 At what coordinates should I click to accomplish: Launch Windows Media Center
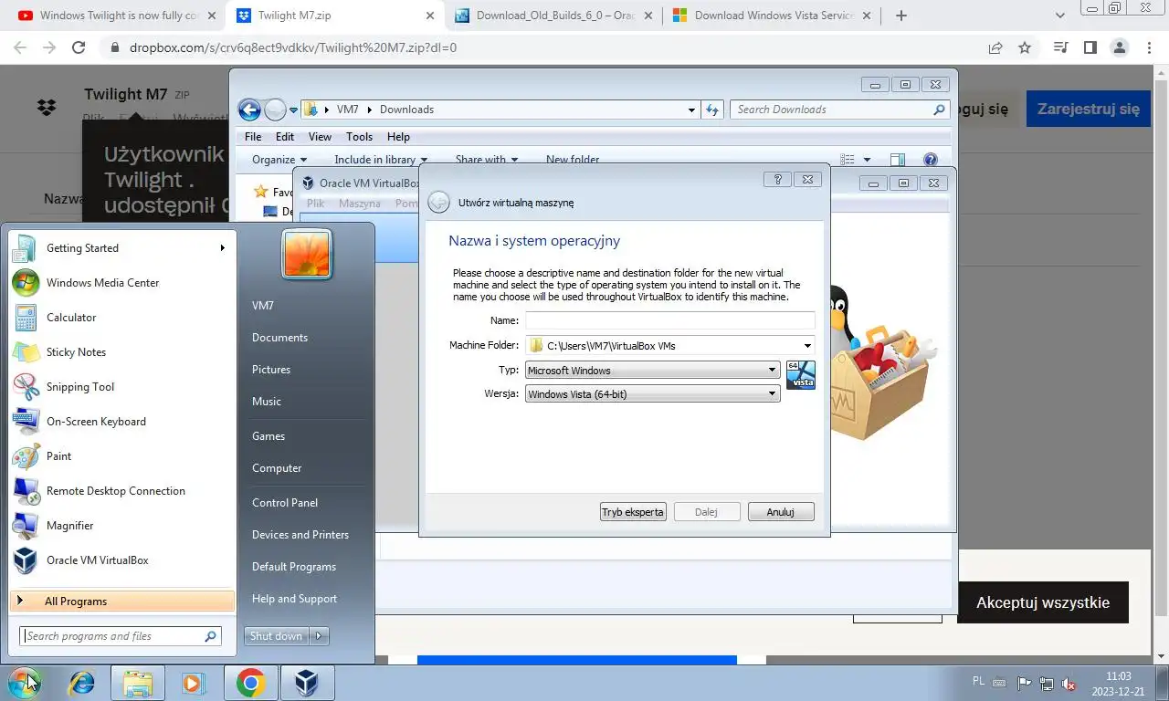(121, 283)
